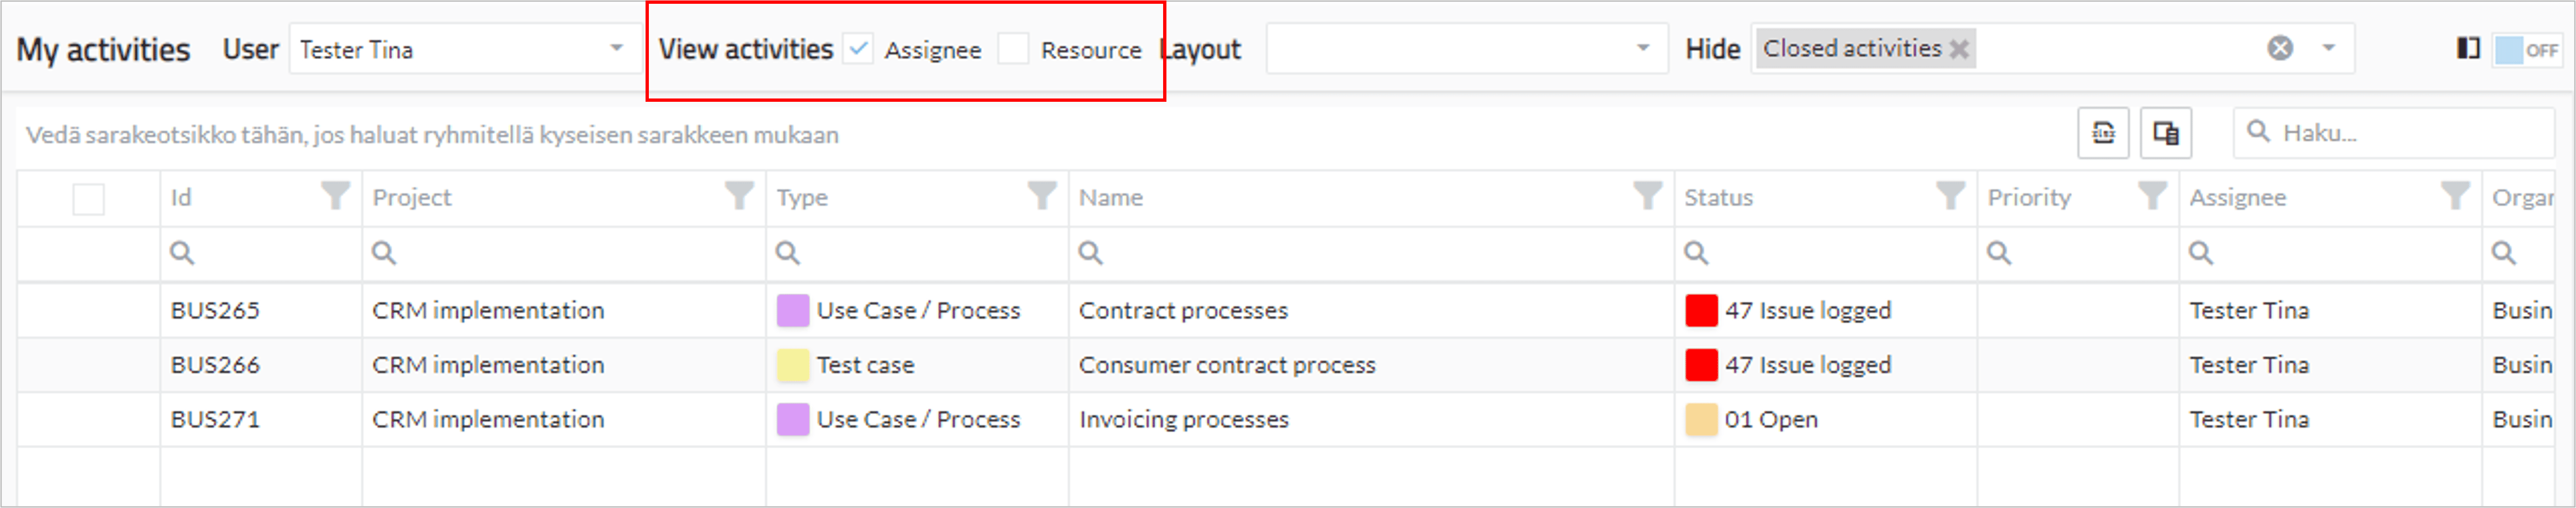Click the 01 Open status text
Image resolution: width=2576 pixels, height=508 pixels.
[1771, 419]
